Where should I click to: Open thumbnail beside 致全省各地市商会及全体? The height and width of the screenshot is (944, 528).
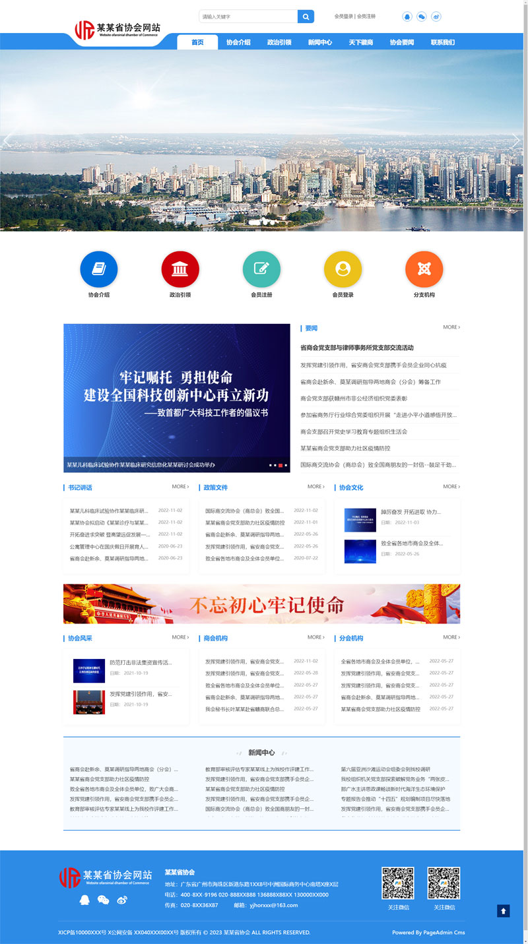click(x=360, y=551)
